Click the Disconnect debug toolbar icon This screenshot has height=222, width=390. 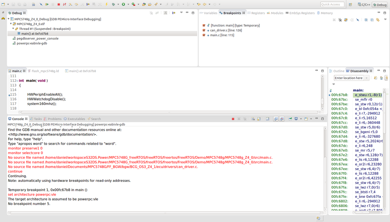coord(64,4)
